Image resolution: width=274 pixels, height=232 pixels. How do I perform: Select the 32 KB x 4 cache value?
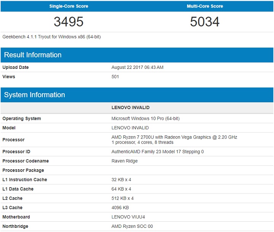point(121,180)
